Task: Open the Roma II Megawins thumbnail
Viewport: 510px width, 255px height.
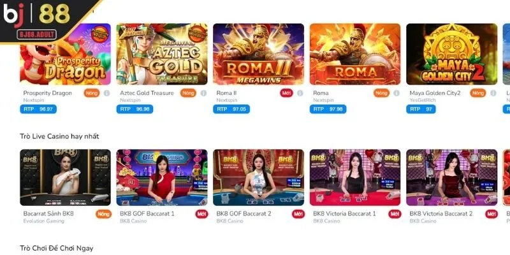Action: point(259,54)
